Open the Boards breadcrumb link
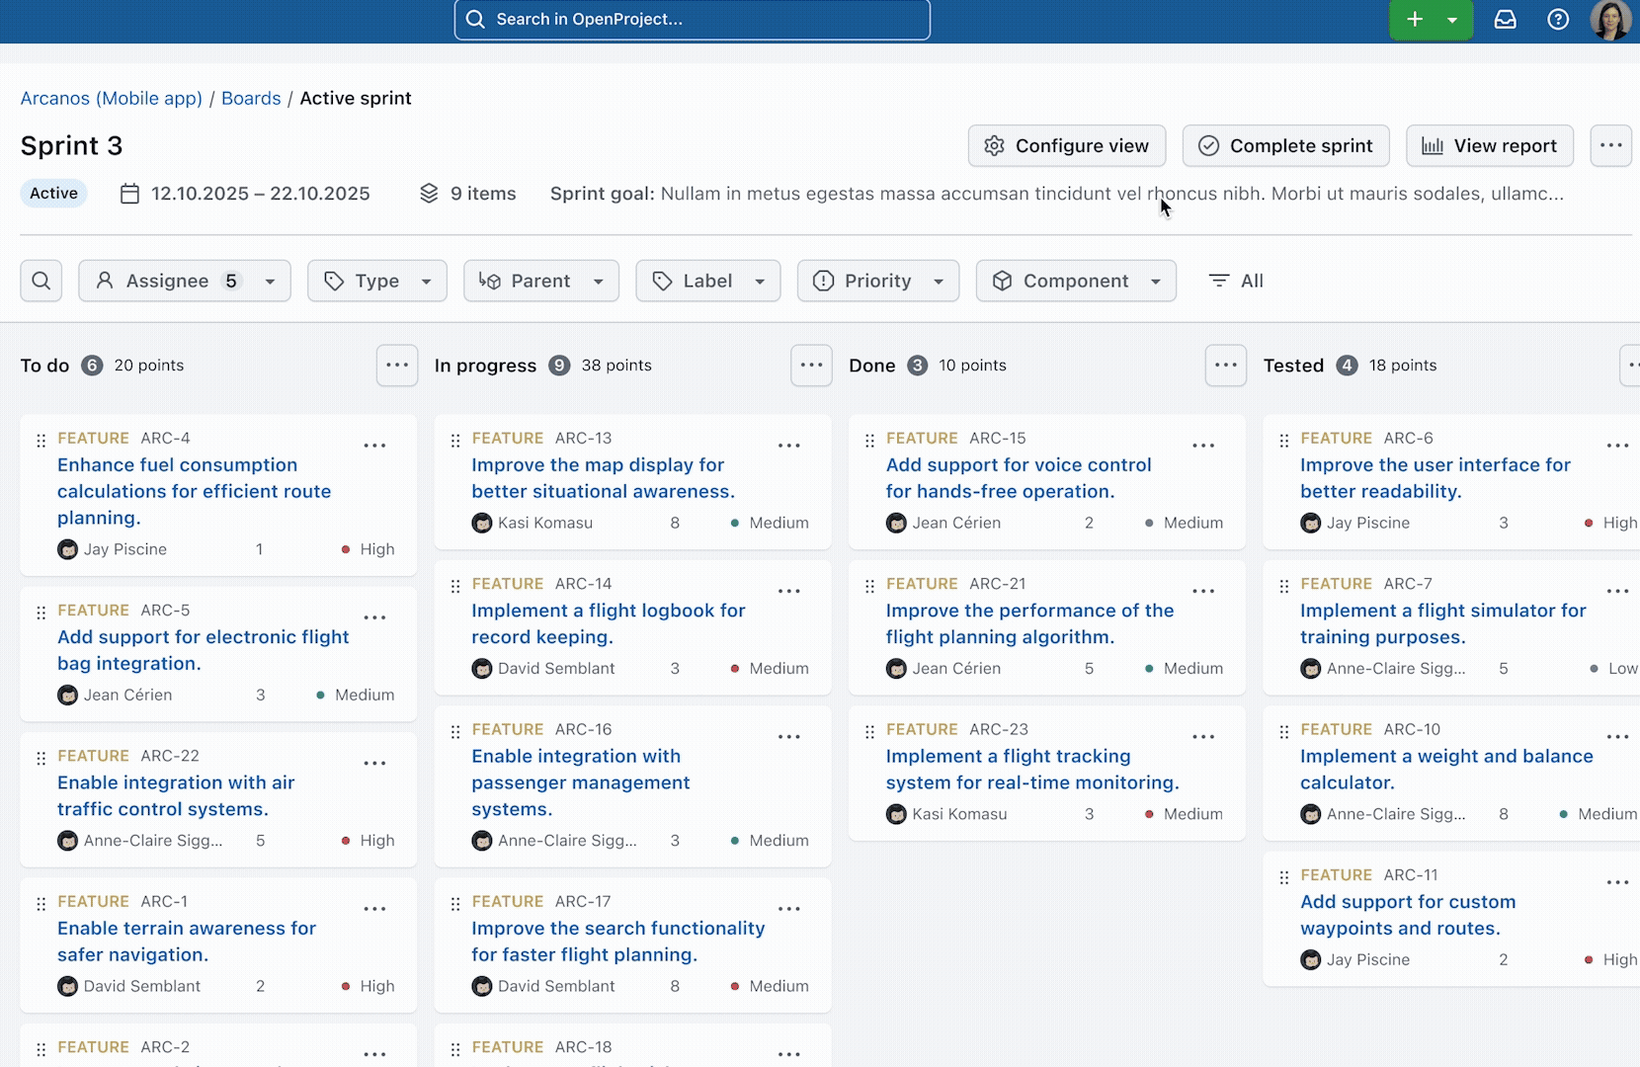The height and width of the screenshot is (1067, 1640). click(x=251, y=98)
